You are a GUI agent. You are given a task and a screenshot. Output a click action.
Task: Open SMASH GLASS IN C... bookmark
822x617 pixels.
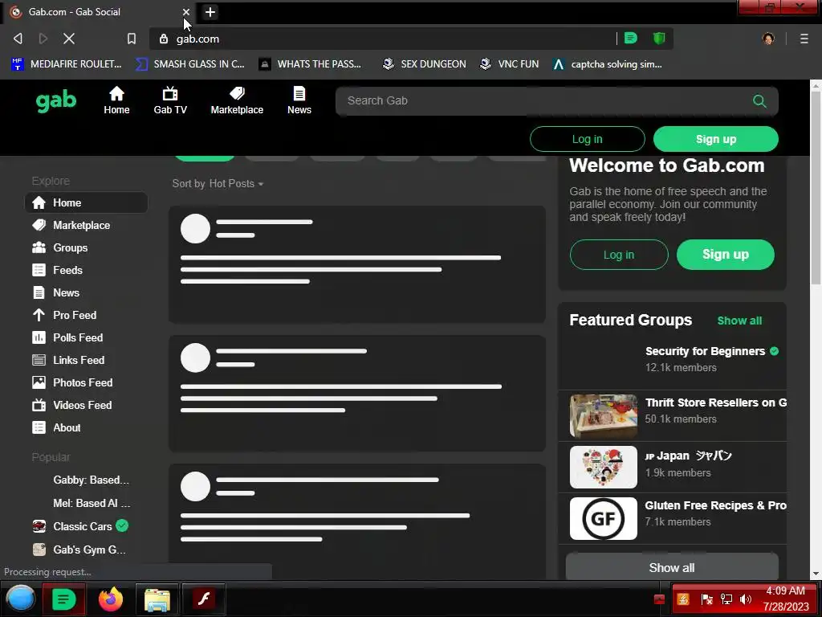[x=189, y=64]
